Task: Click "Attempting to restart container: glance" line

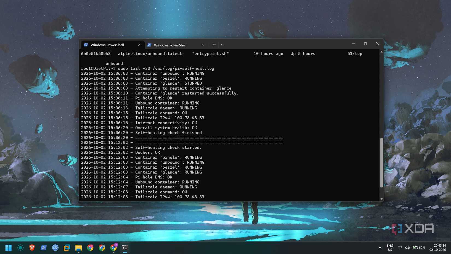Action: tap(183, 88)
